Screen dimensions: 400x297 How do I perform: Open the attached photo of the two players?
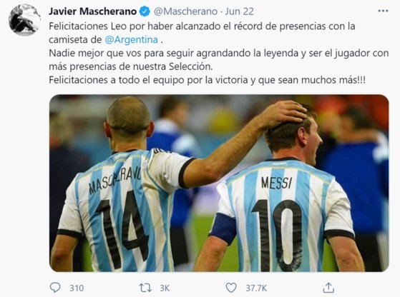[x=219, y=183]
